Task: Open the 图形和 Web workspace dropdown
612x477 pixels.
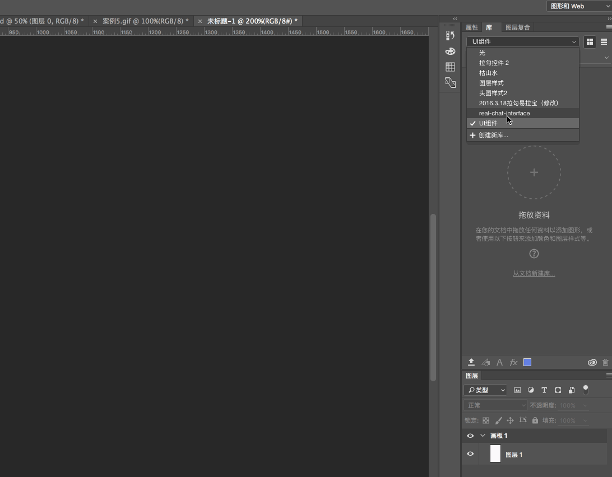Action: (579, 6)
